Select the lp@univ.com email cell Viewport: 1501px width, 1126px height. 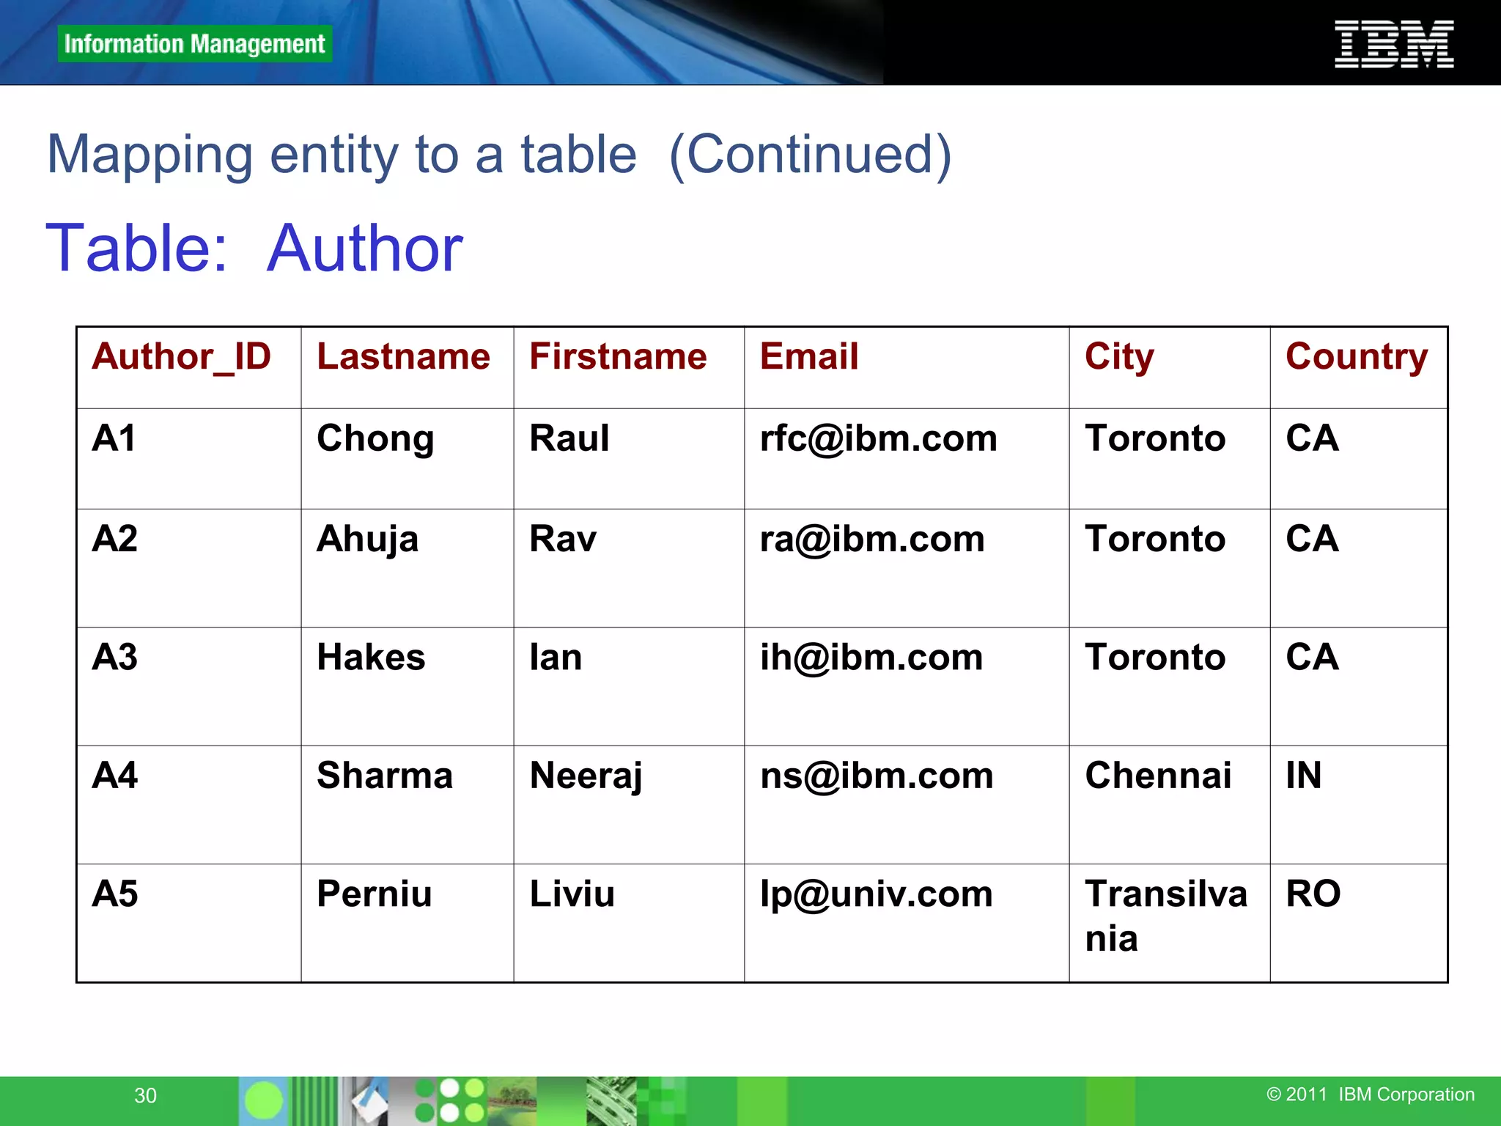pos(876,895)
